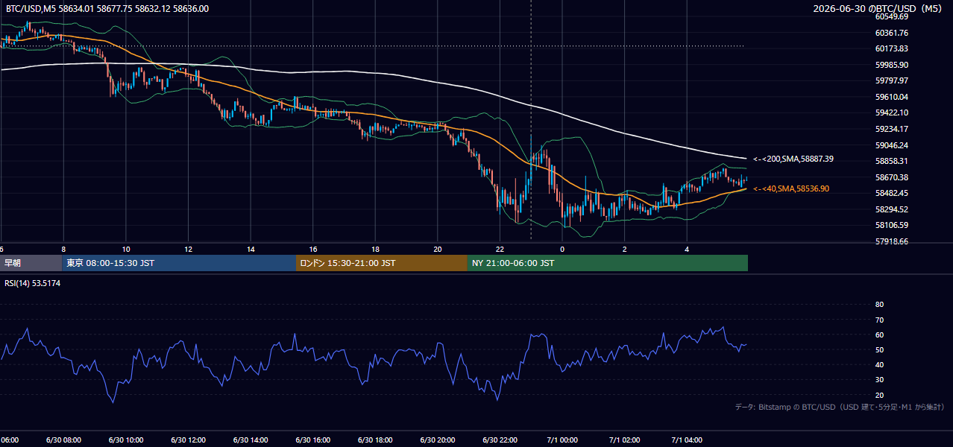The width and height of the screenshot is (953, 447).
Task: Click the 2026-06-30 BTC/USD (M5) chart title
Action: 878,9
